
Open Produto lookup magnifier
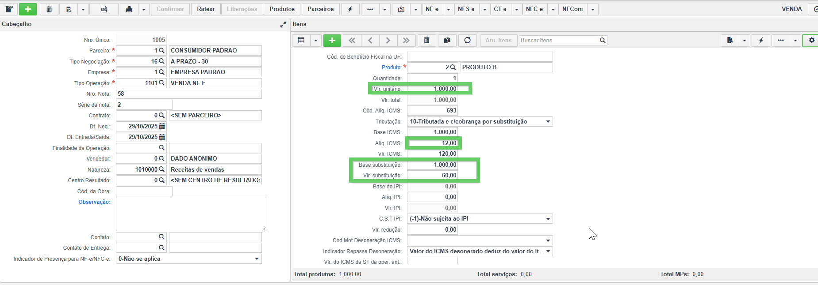pyautogui.click(x=453, y=67)
